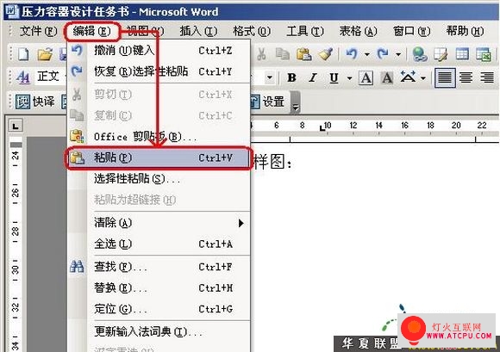Choose 全选(L) menu entry
Image resolution: width=500 pixels, height=352 pixels.
[x=159, y=244]
